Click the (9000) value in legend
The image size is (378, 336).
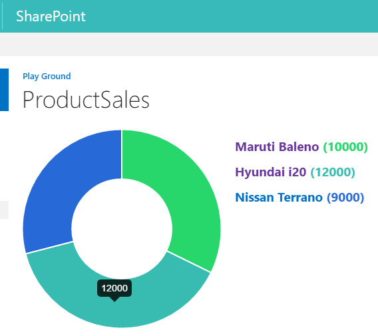tap(345, 198)
